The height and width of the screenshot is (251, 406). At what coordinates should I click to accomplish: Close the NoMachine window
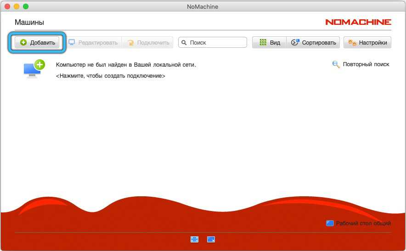tap(7, 6)
